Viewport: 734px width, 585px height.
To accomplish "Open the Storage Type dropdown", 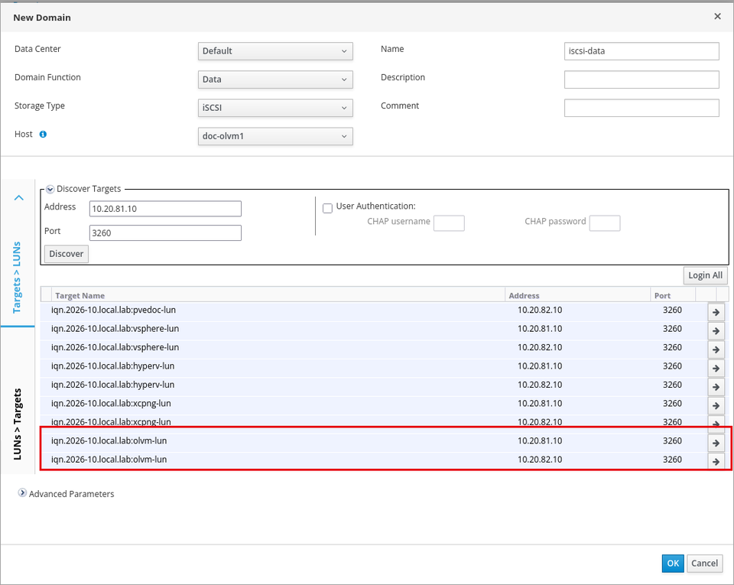I will pyautogui.click(x=275, y=108).
